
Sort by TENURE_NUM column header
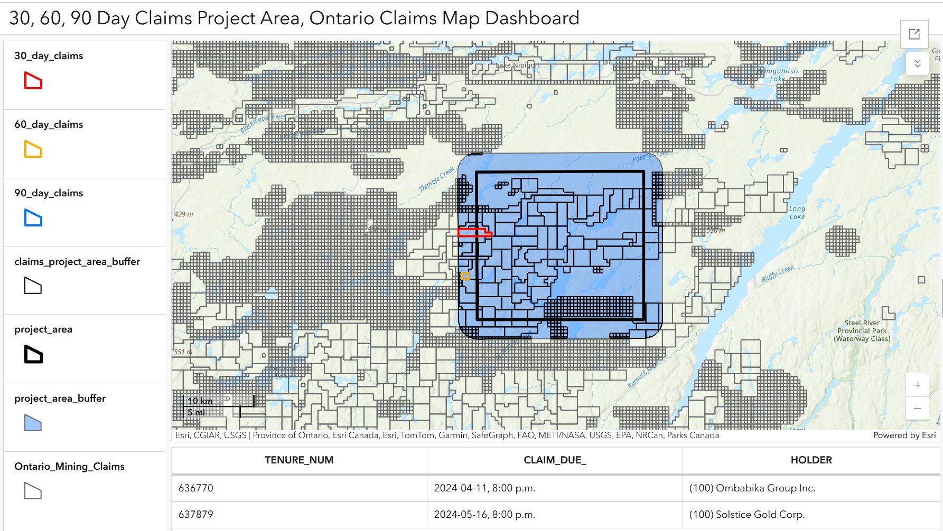[x=299, y=460]
